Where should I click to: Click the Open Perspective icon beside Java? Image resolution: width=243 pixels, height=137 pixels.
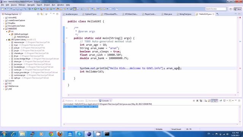point(230,9)
